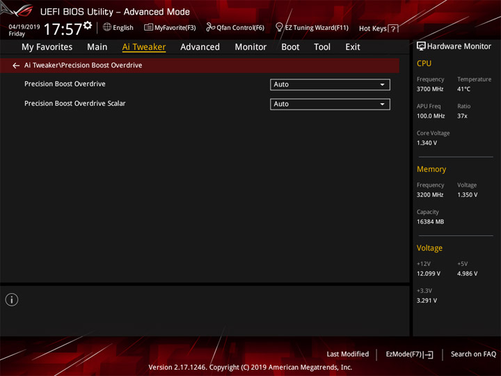
Task: Click the Hot Keys question mark icon
Action: pyautogui.click(x=393, y=29)
